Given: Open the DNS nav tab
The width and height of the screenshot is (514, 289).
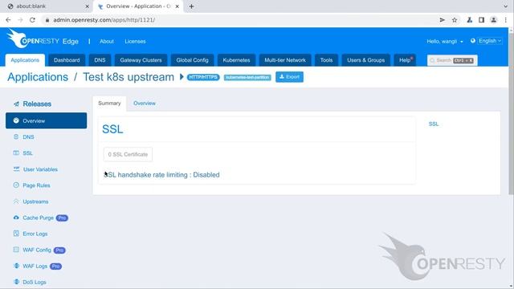Looking at the screenshot, I should 100,60.
